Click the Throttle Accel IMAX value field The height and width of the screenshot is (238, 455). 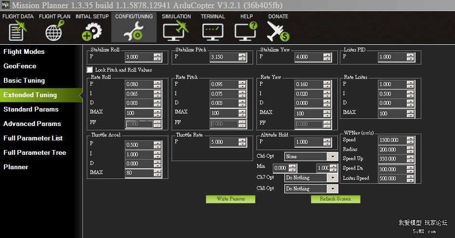pyautogui.click(x=139, y=173)
